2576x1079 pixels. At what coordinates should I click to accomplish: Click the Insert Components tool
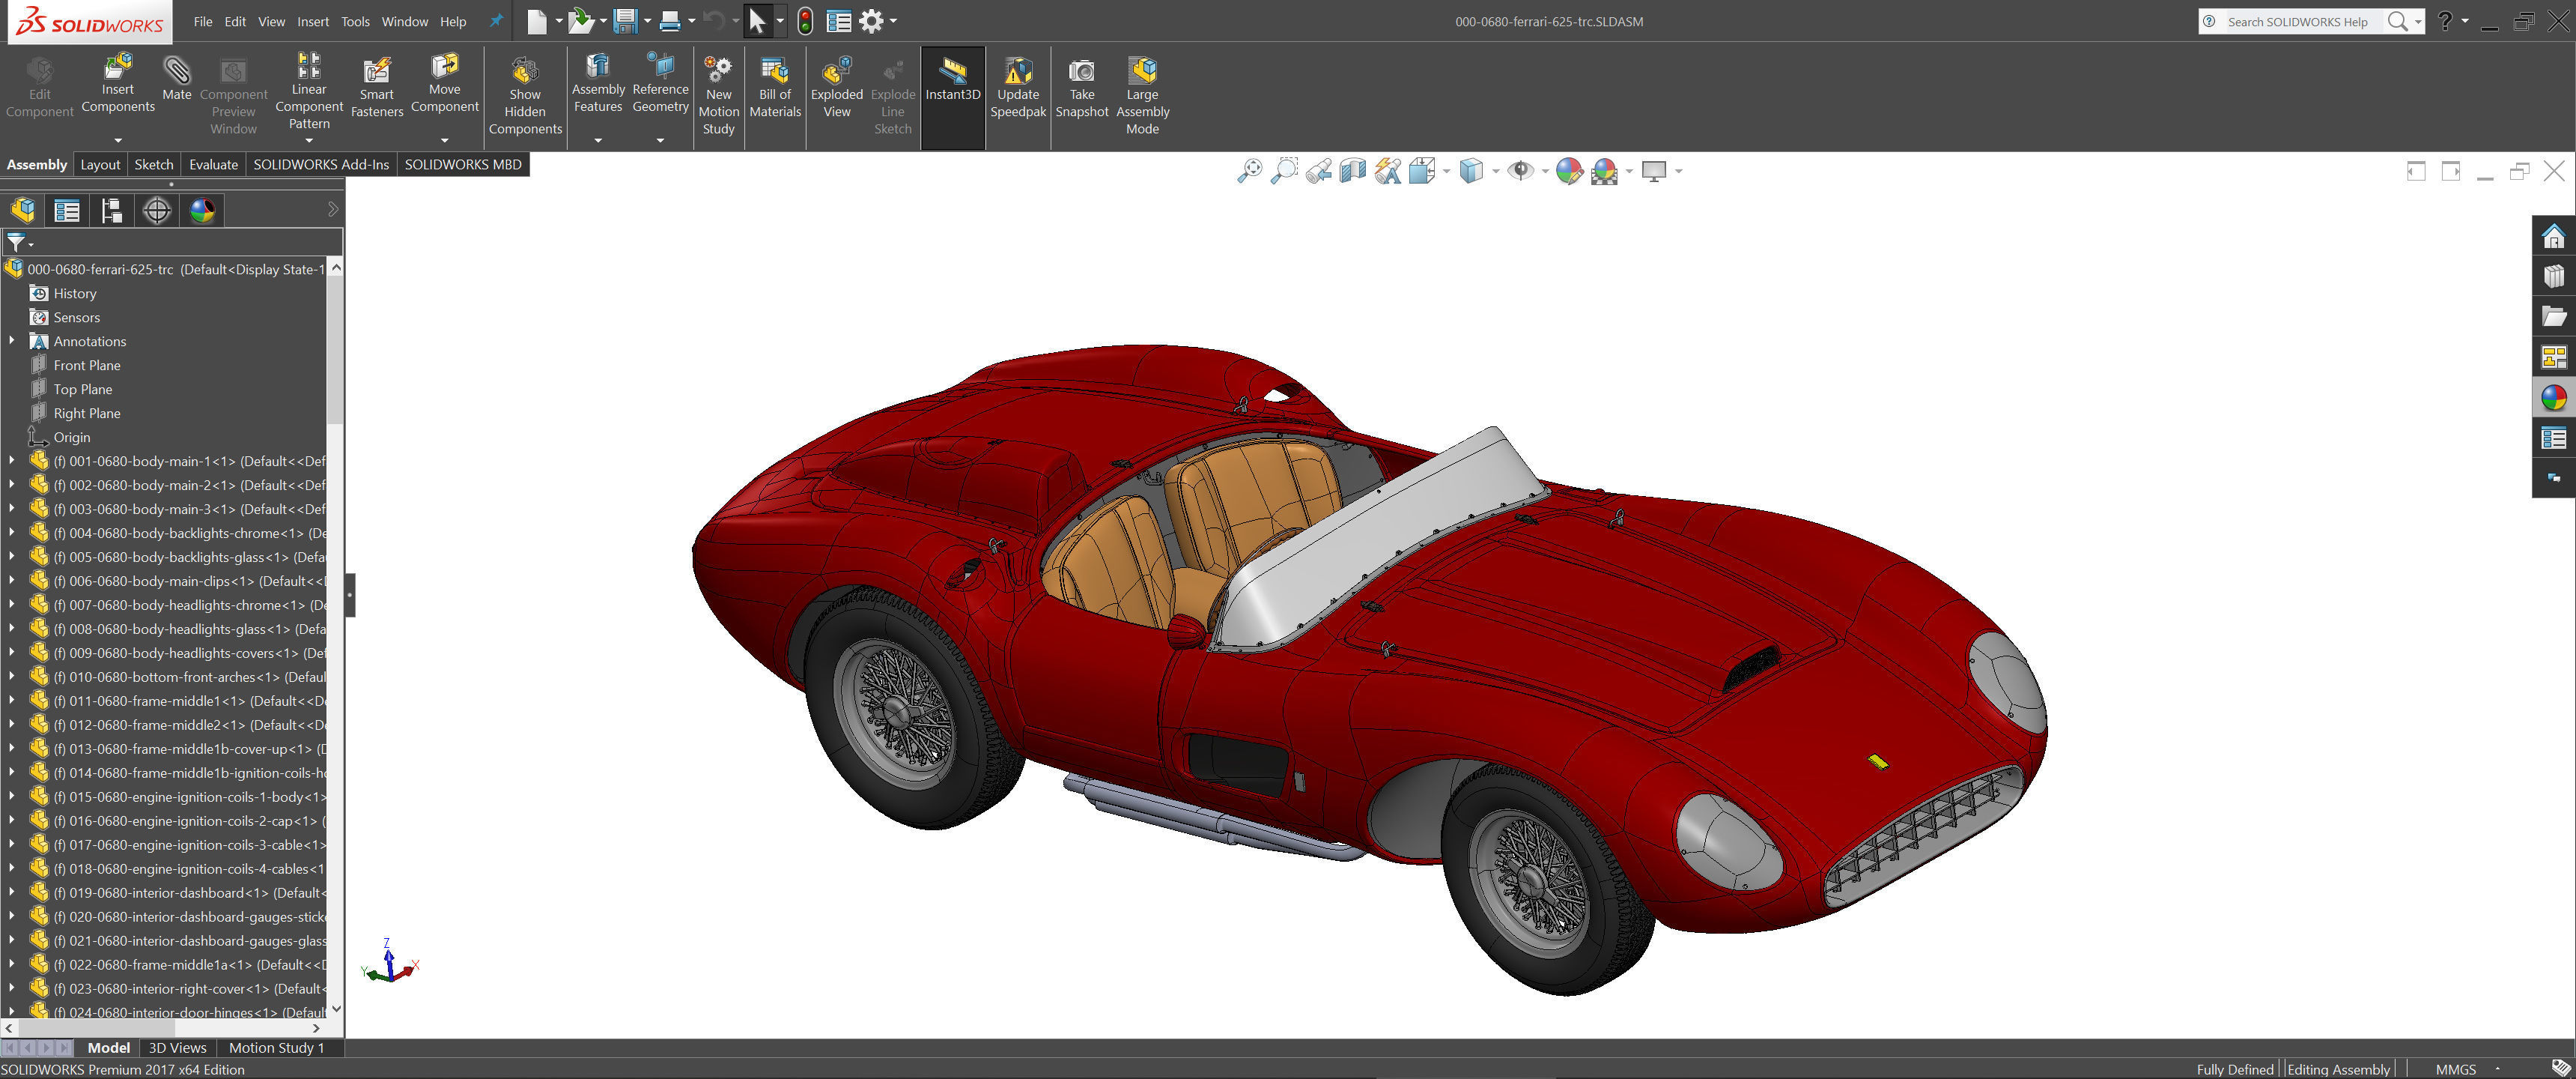117,84
